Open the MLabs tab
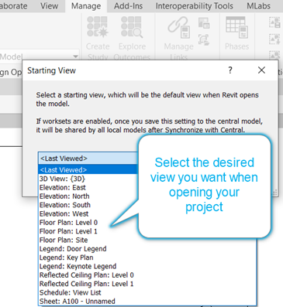The width and height of the screenshot is (283, 307). point(258,6)
